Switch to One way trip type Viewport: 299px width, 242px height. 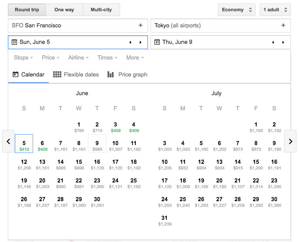[x=64, y=10]
